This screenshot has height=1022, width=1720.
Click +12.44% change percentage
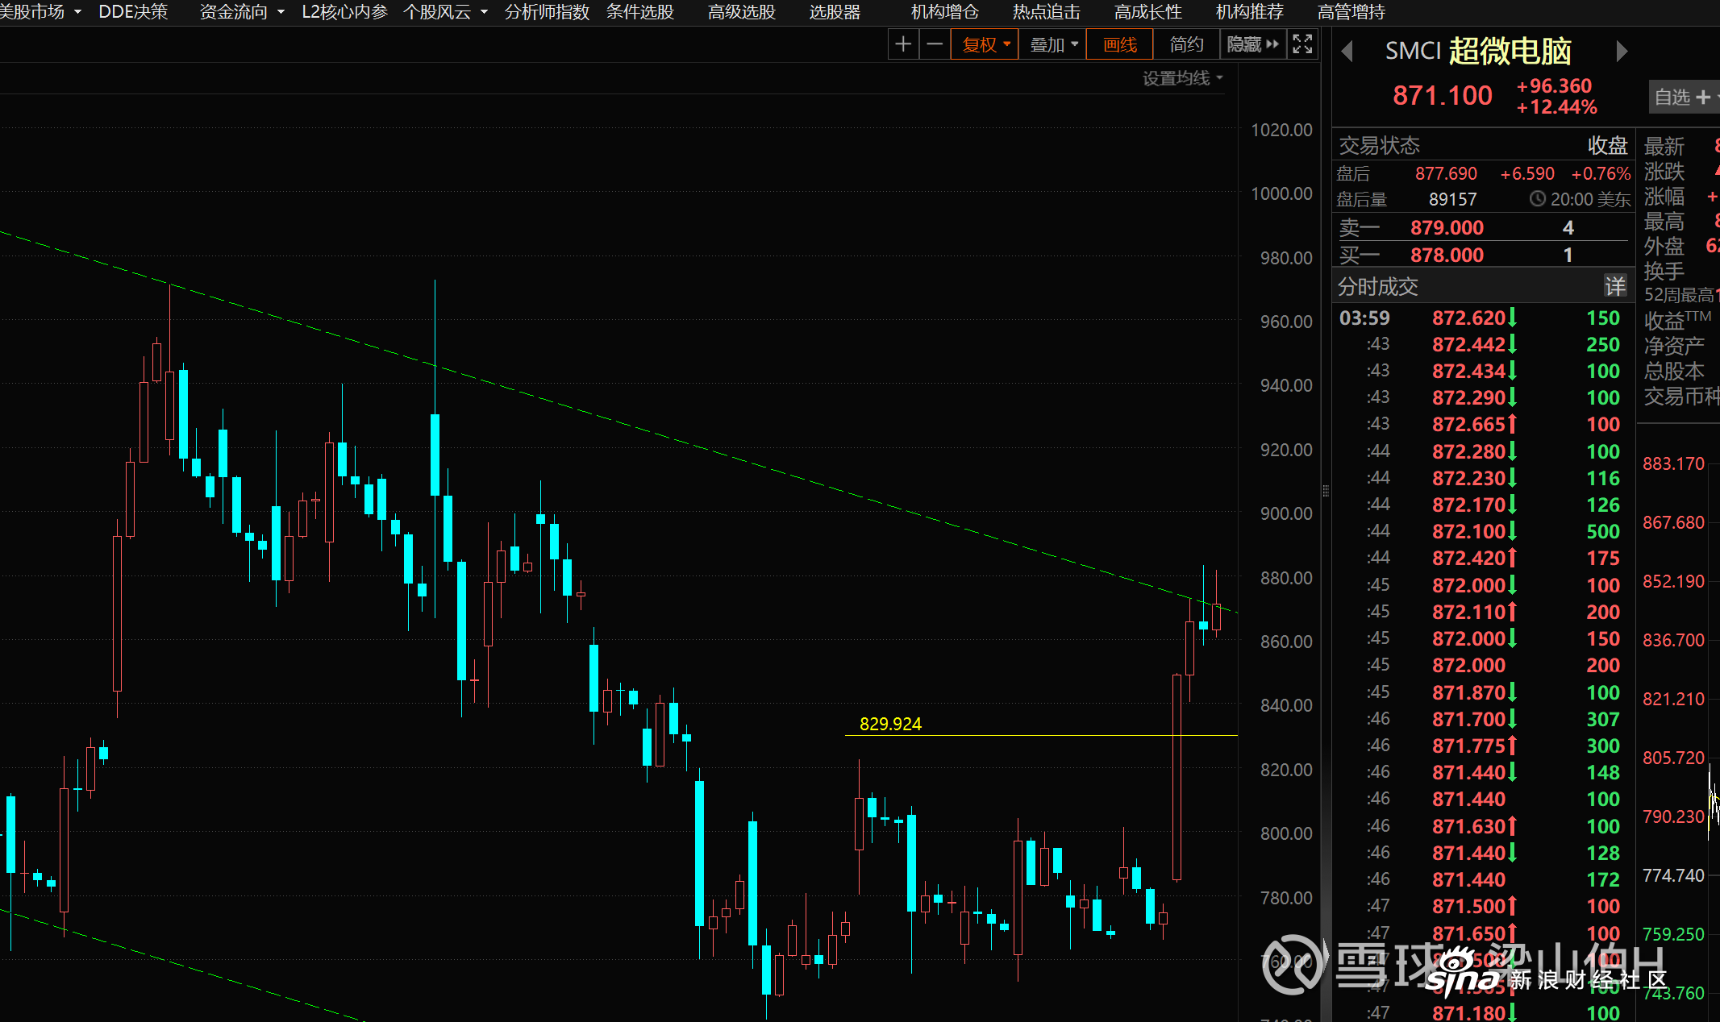click(x=1556, y=107)
